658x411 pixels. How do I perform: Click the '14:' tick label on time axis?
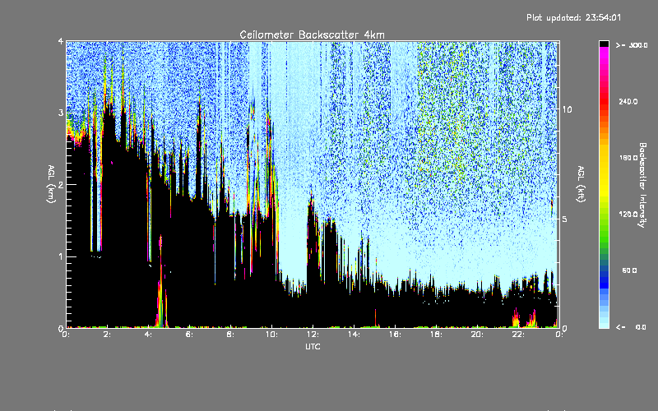pyautogui.click(x=354, y=335)
